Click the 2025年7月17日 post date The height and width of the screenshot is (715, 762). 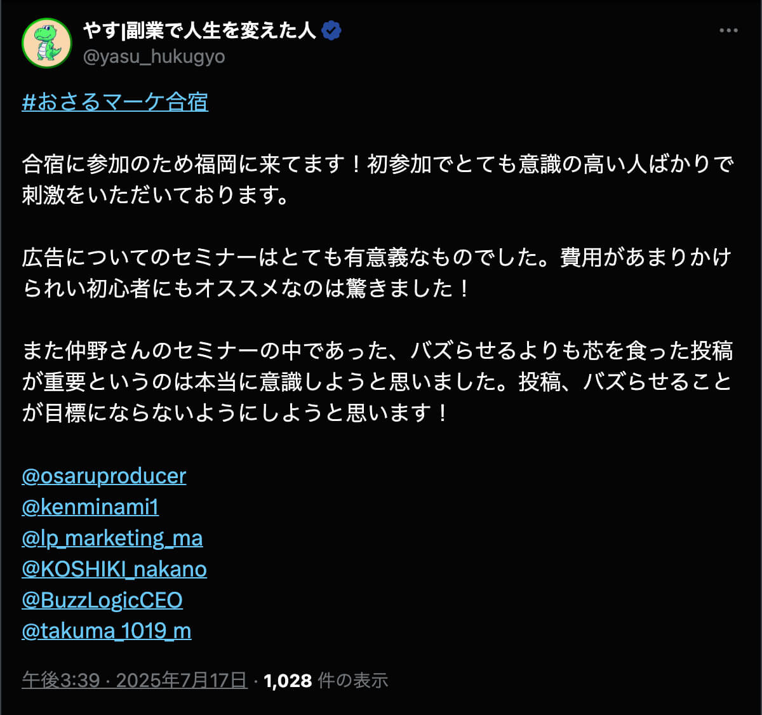(182, 681)
